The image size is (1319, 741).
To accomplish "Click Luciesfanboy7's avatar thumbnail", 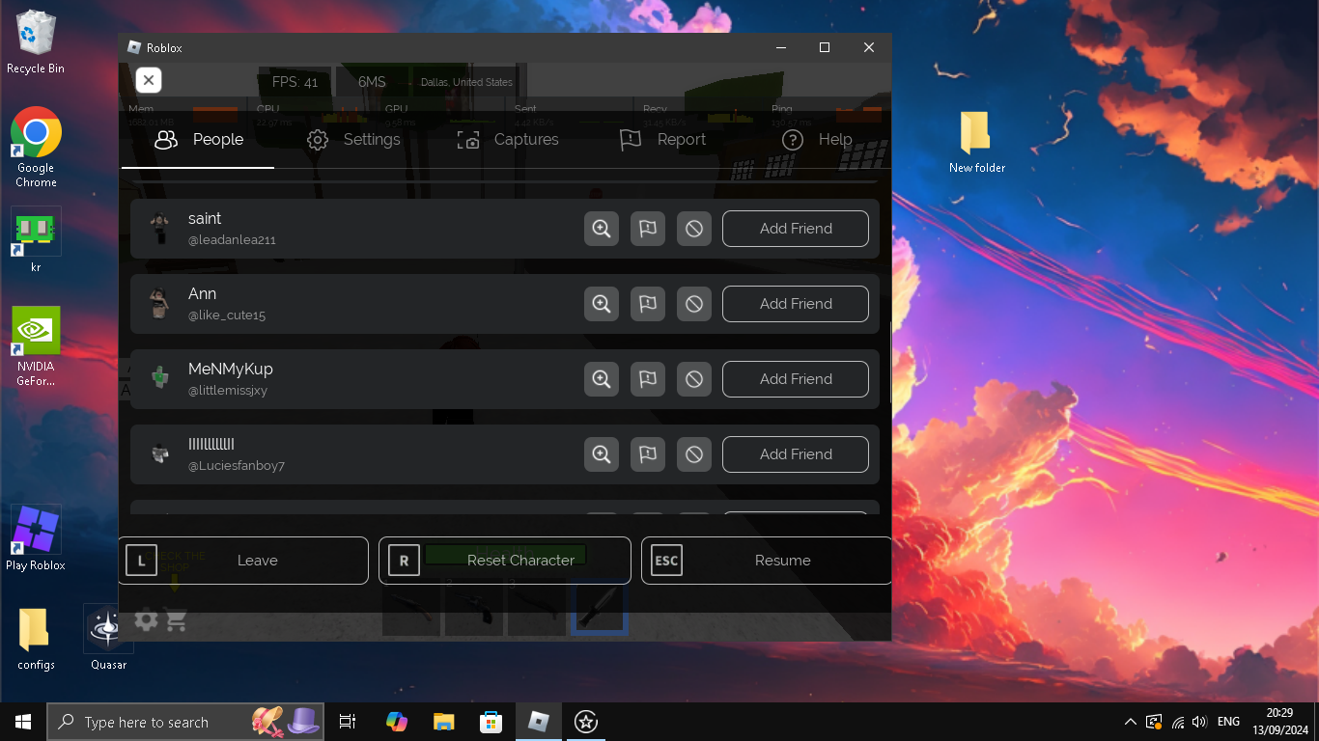I will pyautogui.click(x=159, y=454).
